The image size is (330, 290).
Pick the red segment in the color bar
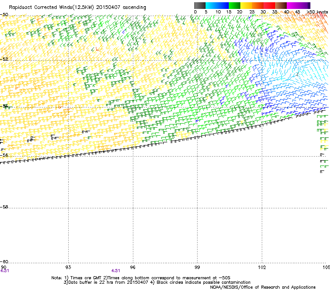point(269,5)
